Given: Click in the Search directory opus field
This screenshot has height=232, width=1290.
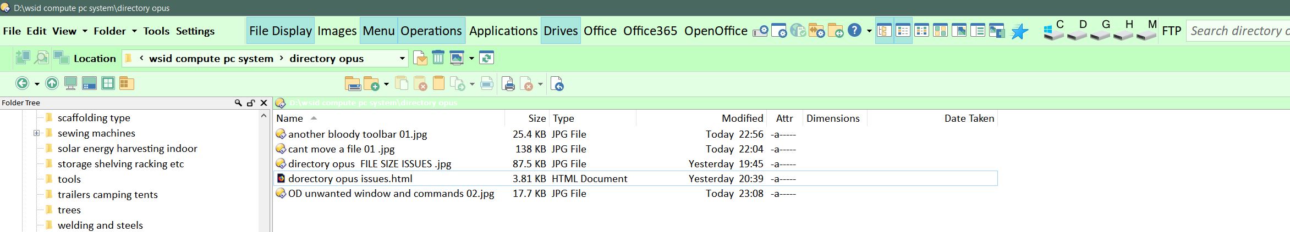Looking at the screenshot, I should (1238, 31).
